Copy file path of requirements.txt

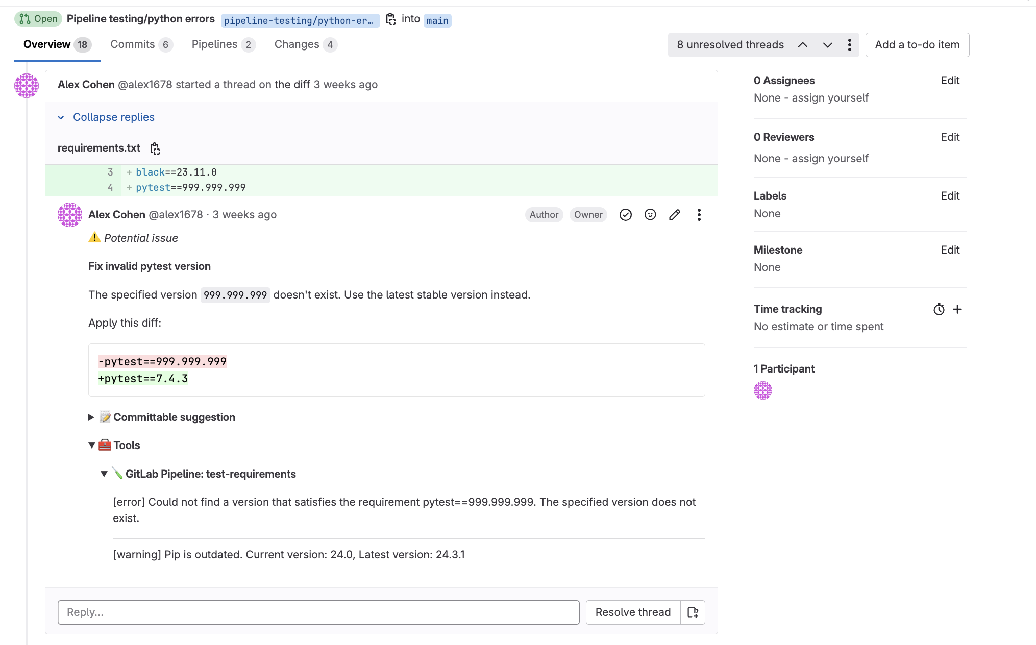(x=155, y=148)
